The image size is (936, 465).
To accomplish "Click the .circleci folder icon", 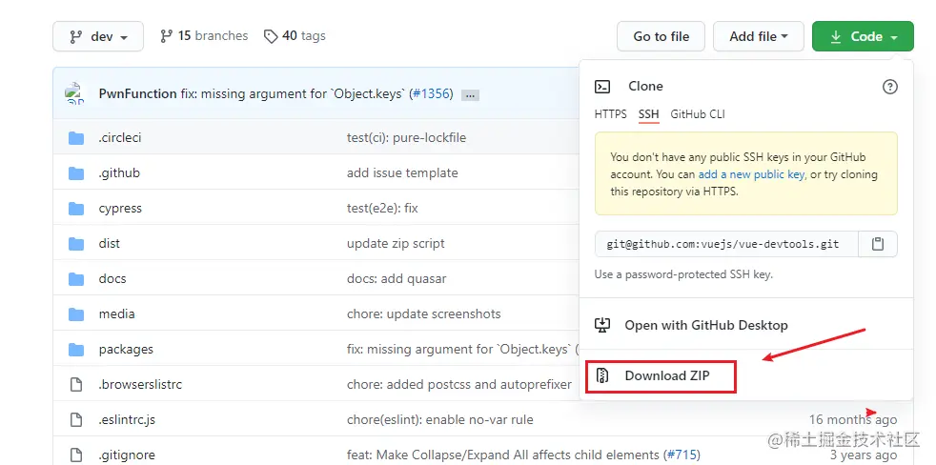I will coord(76,138).
